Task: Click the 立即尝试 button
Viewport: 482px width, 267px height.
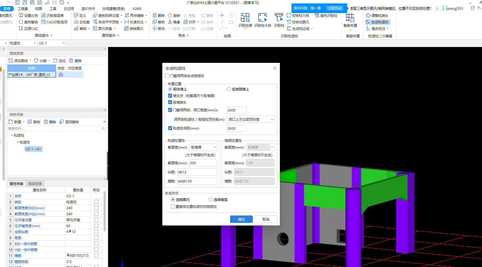Action: pyautogui.click(x=335, y=8)
